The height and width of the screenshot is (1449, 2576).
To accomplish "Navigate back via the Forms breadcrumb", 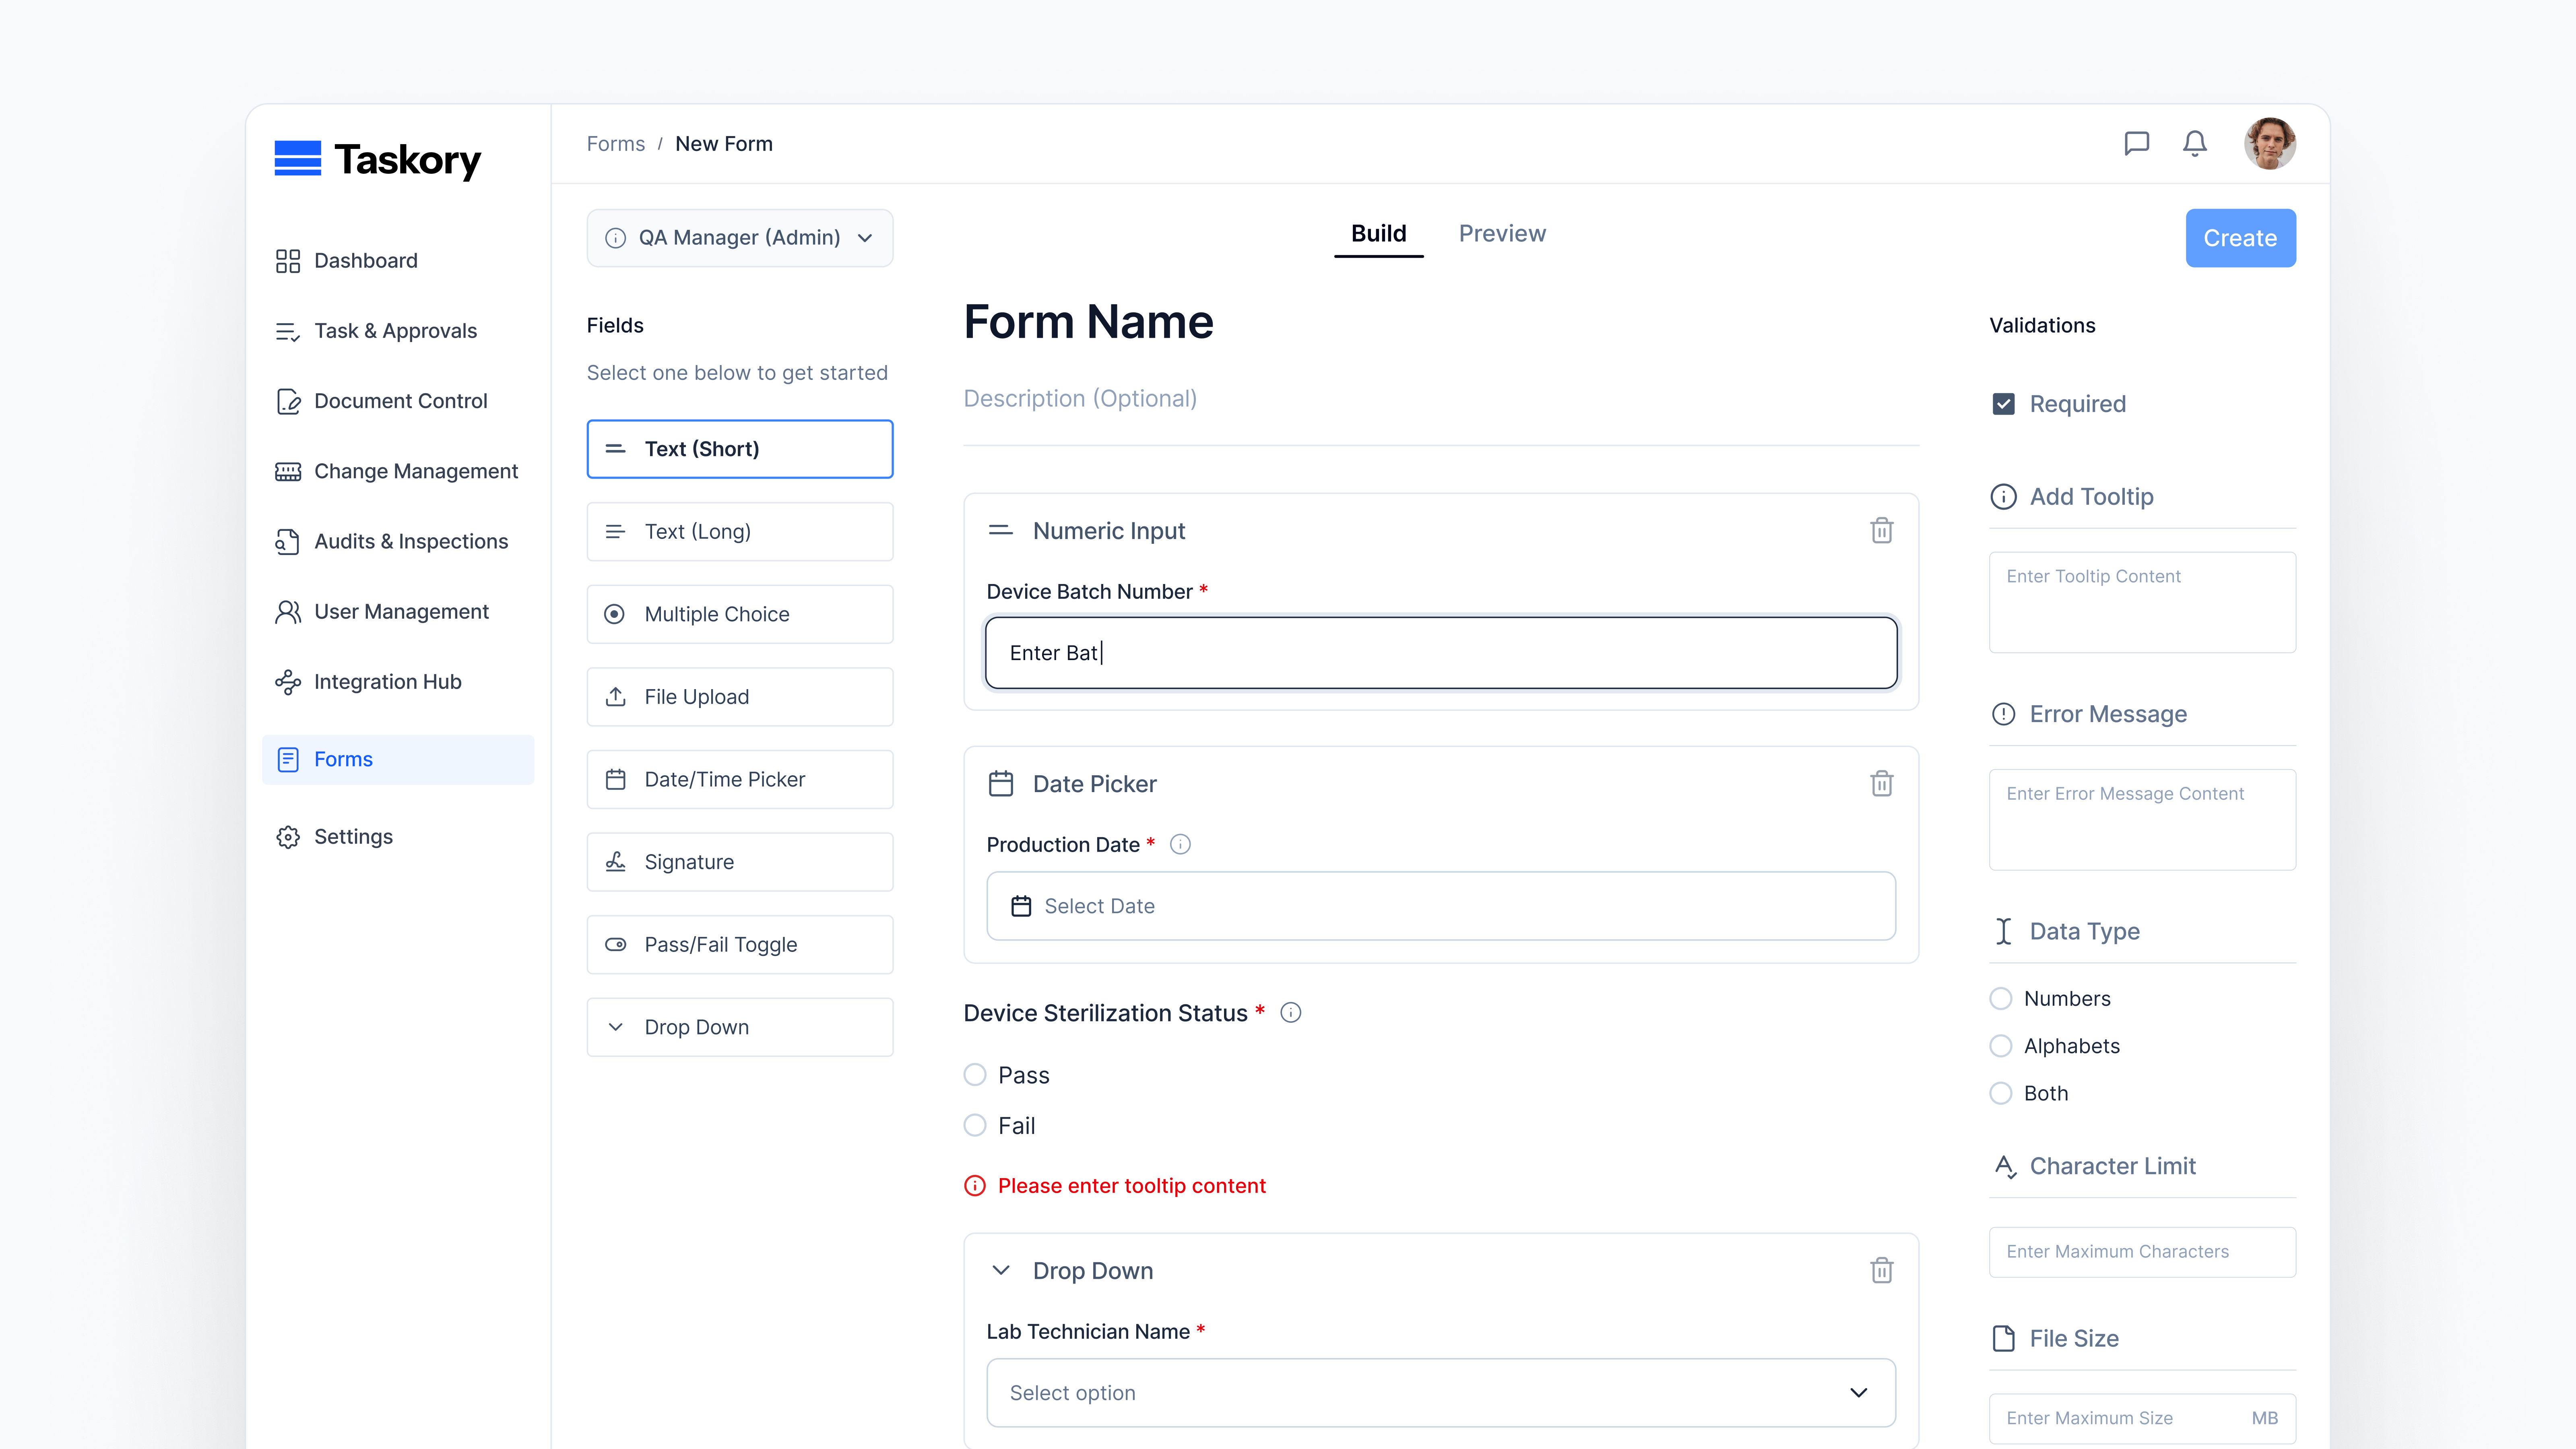I will coord(615,143).
